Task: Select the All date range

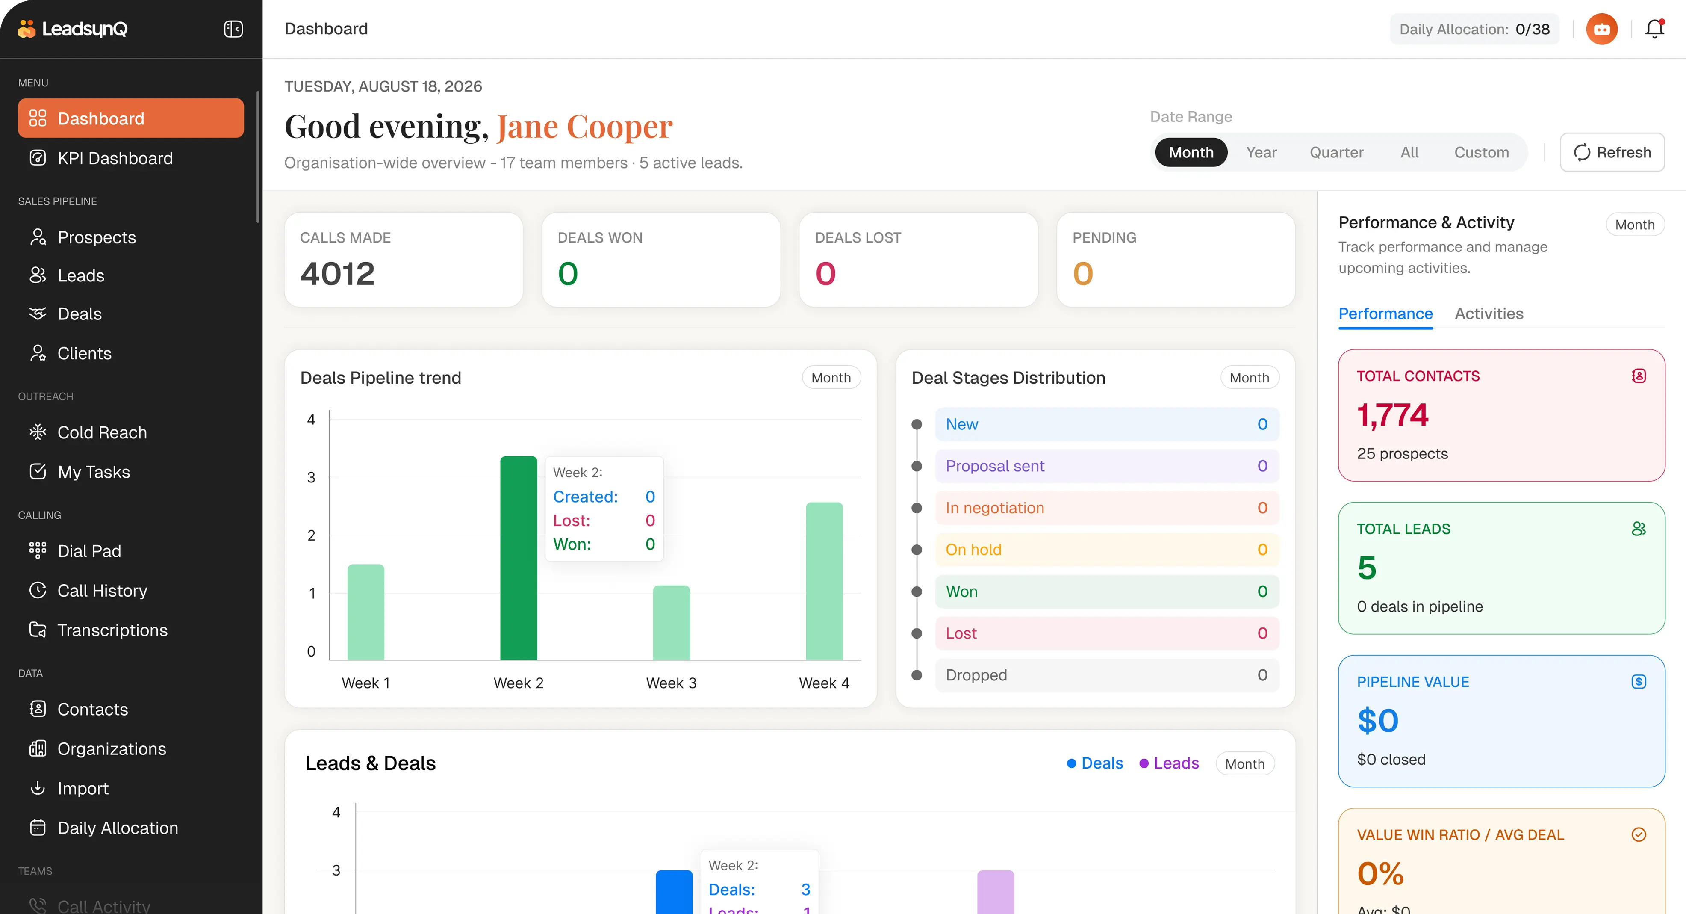Action: pyautogui.click(x=1409, y=153)
